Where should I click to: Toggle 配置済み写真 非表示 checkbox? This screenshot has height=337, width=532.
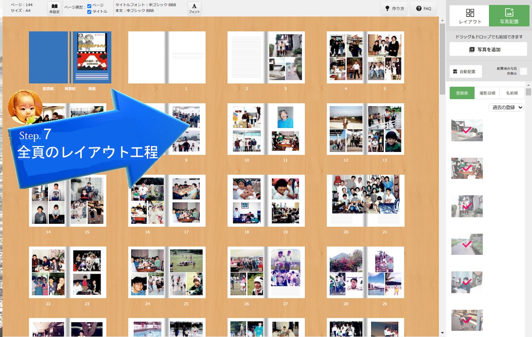pos(524,71)
